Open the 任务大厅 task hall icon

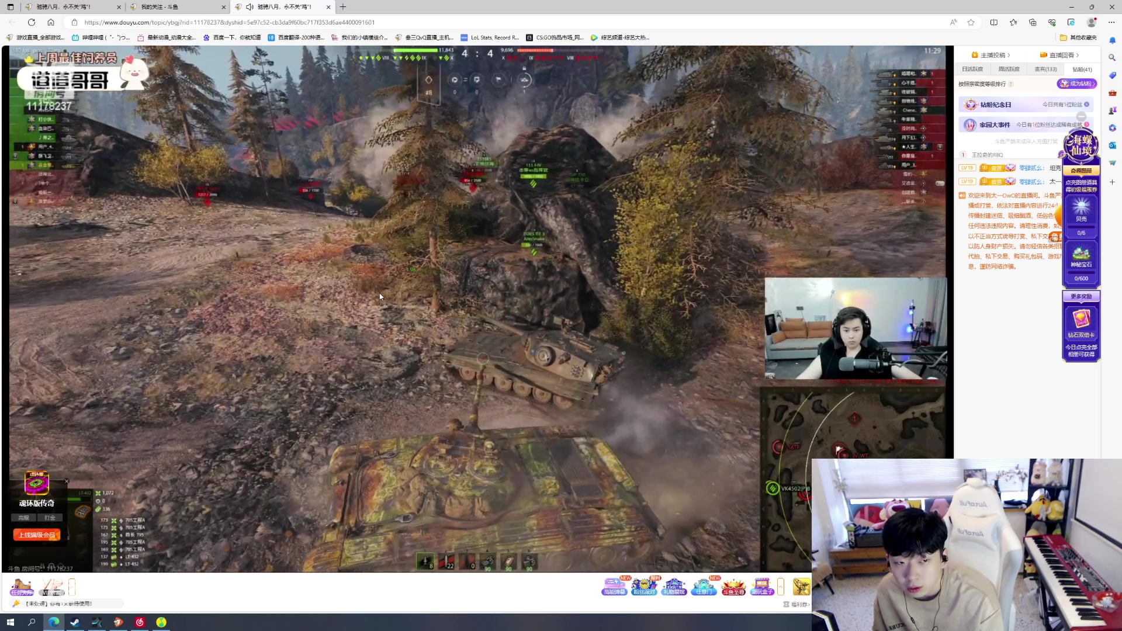(22, 586)
